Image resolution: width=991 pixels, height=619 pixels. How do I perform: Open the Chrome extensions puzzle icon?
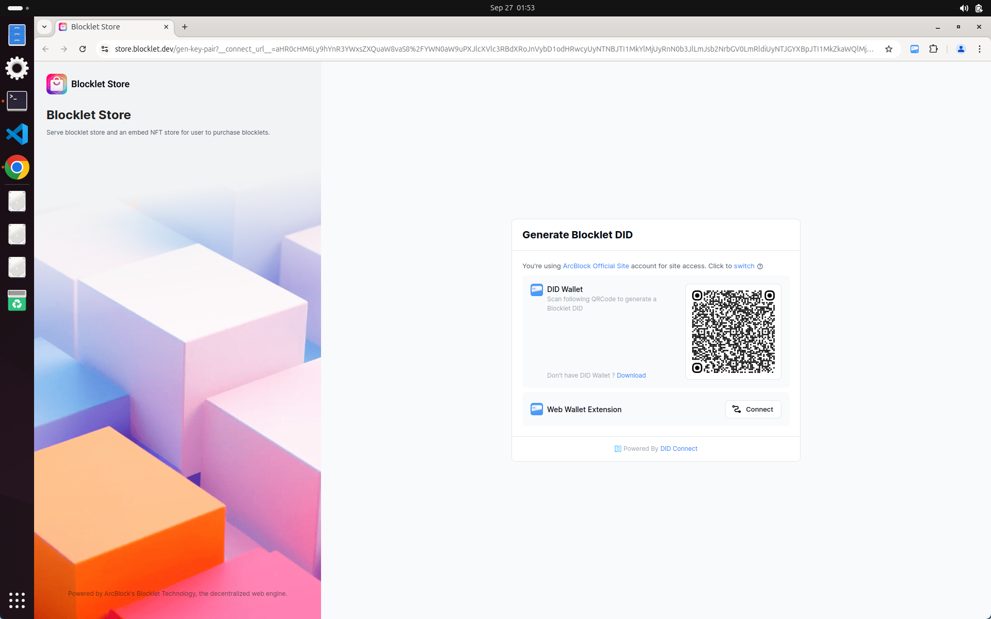(933, 49)
